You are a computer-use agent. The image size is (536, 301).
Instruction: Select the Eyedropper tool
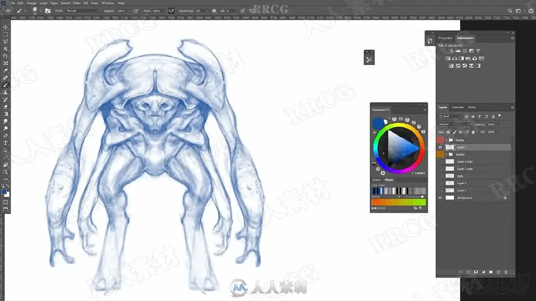(6, 70)
